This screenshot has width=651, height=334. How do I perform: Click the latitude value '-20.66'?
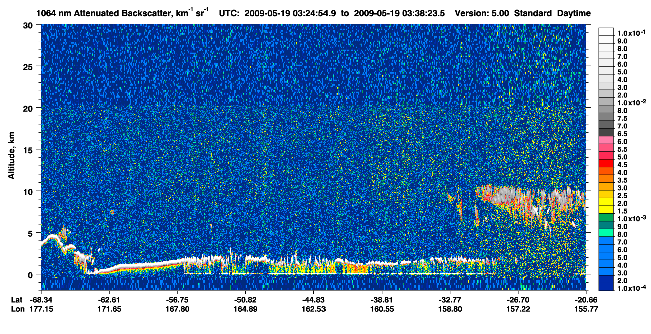586,300
